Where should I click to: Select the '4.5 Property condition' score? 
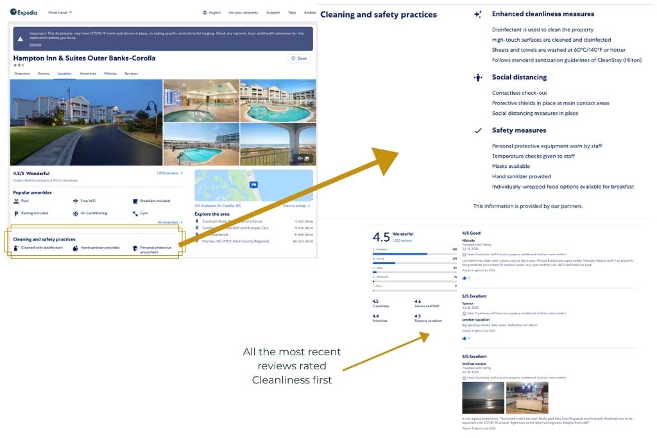(428, 318)
